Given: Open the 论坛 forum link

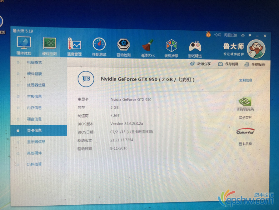Looking at the screenshot, I should pyautogui.click(x=217, y=35).
